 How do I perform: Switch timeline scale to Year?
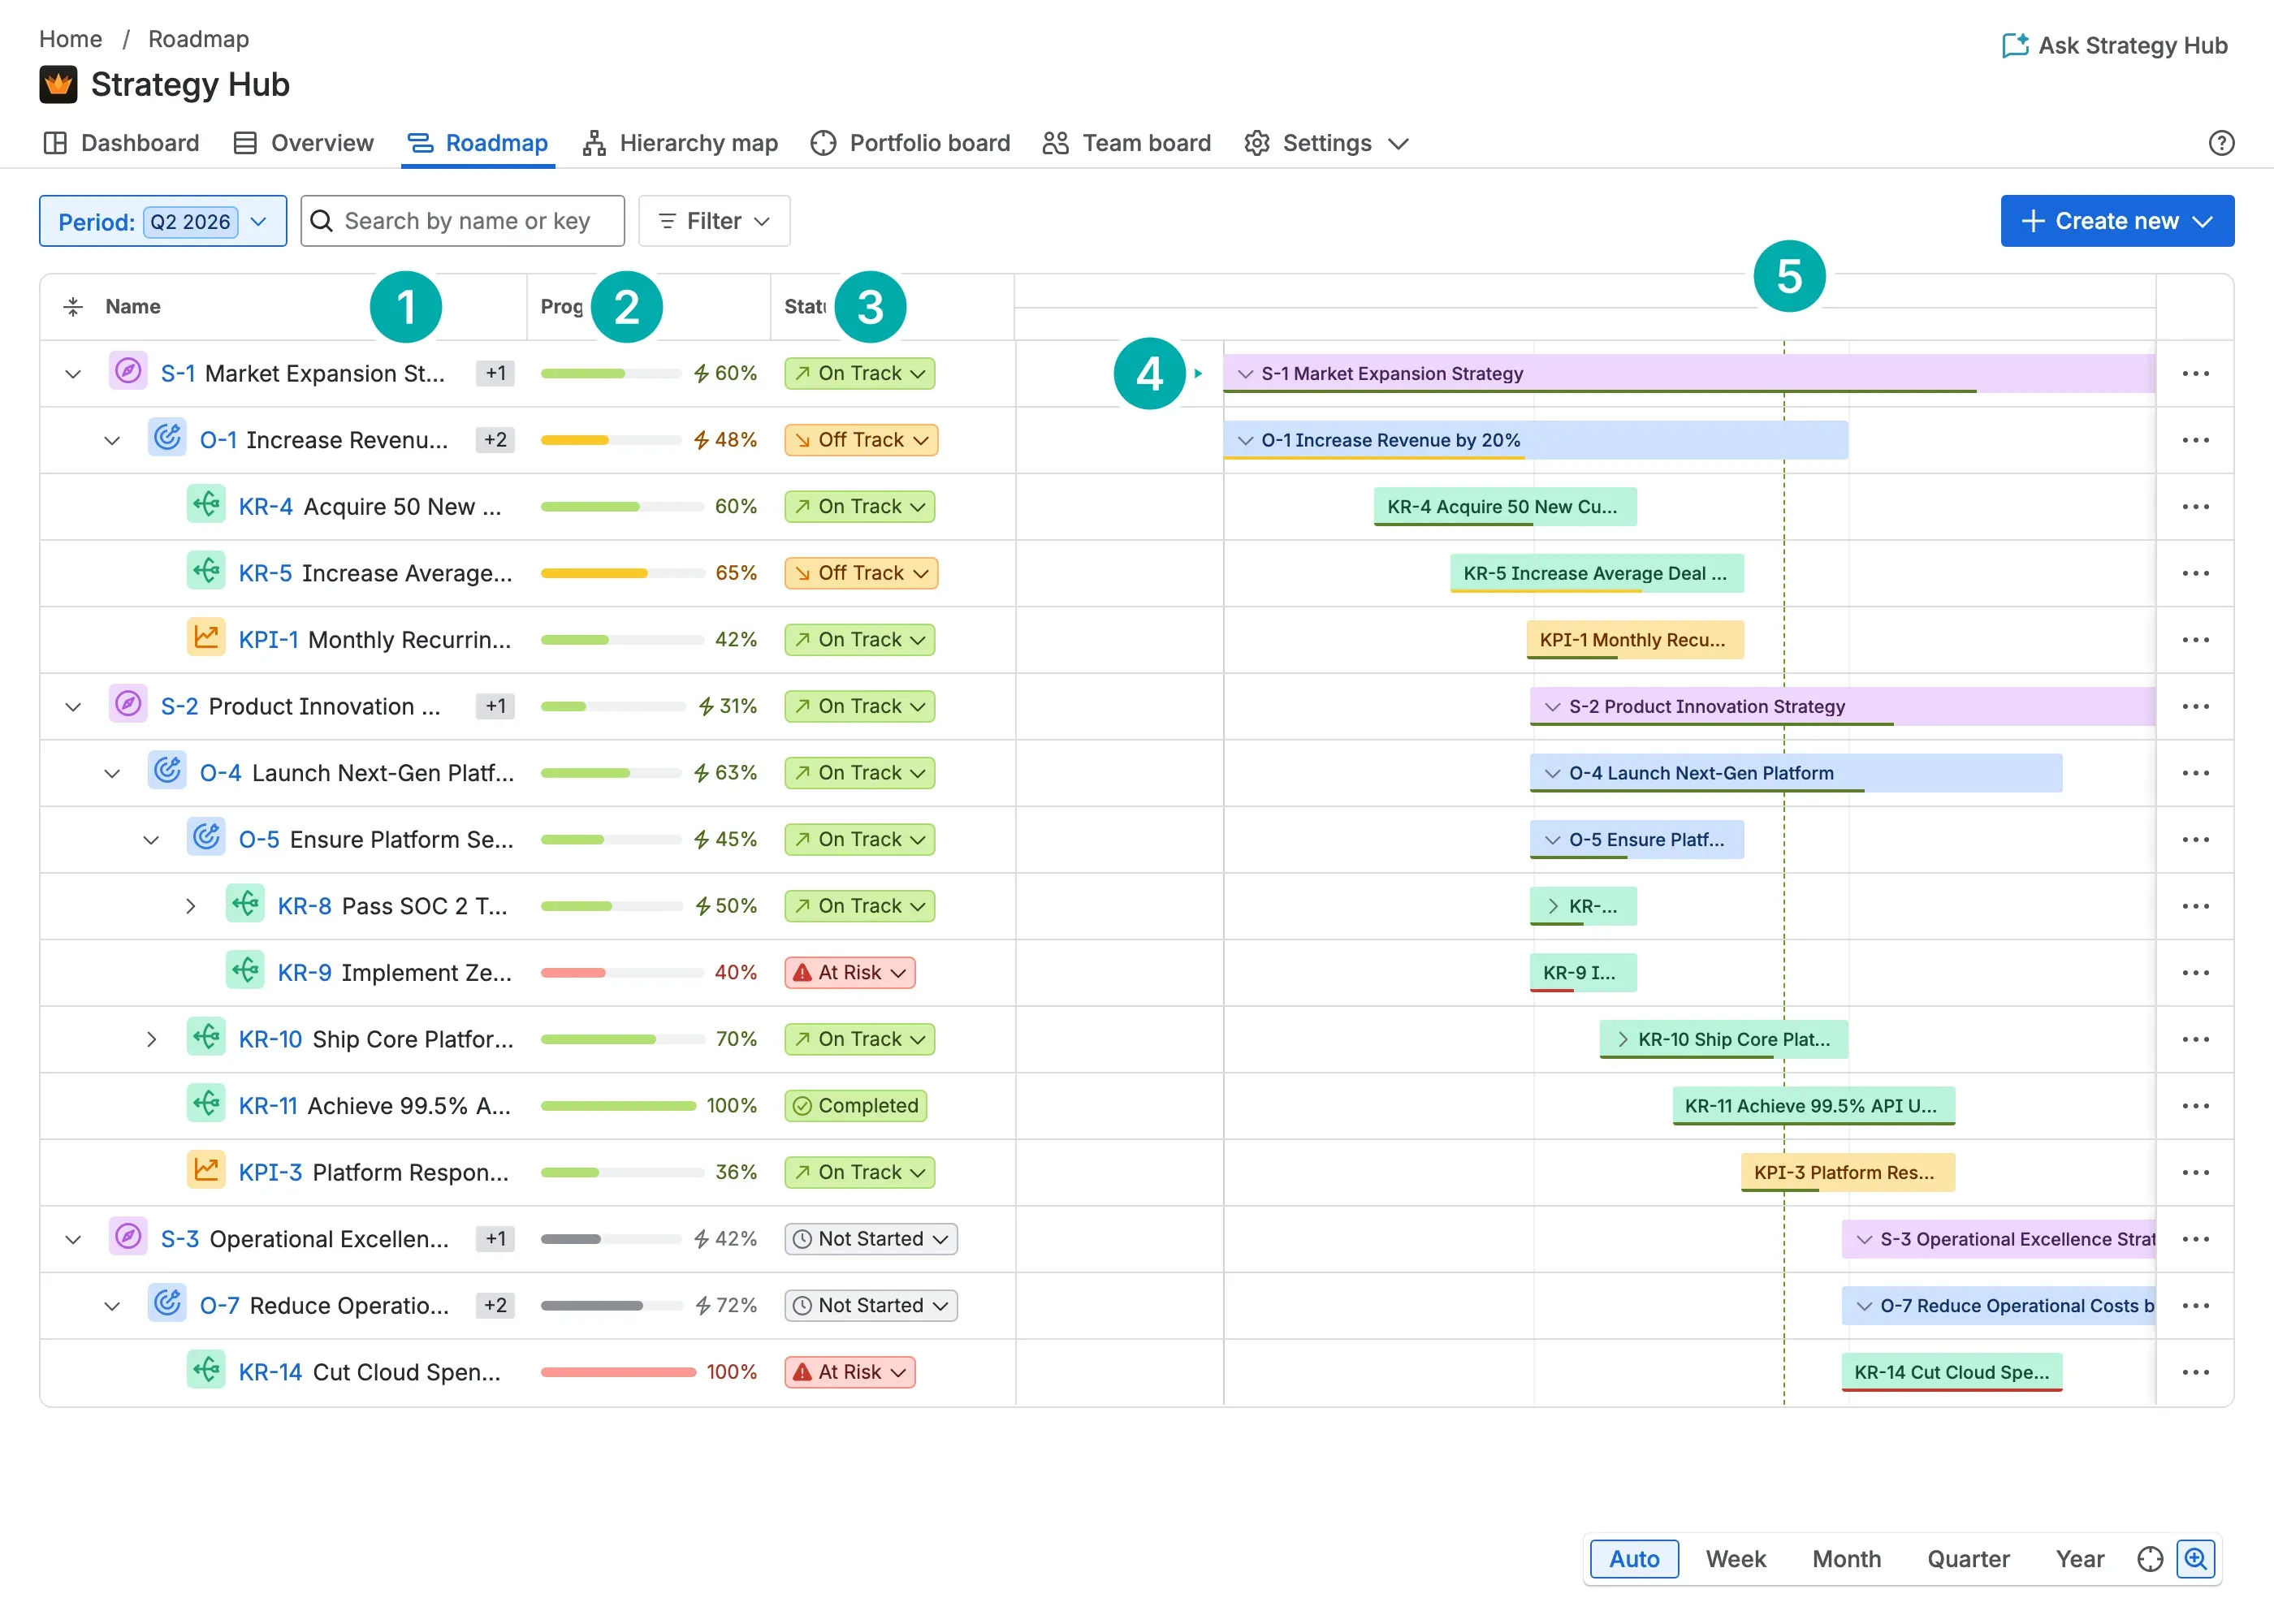point(2080,1559)
